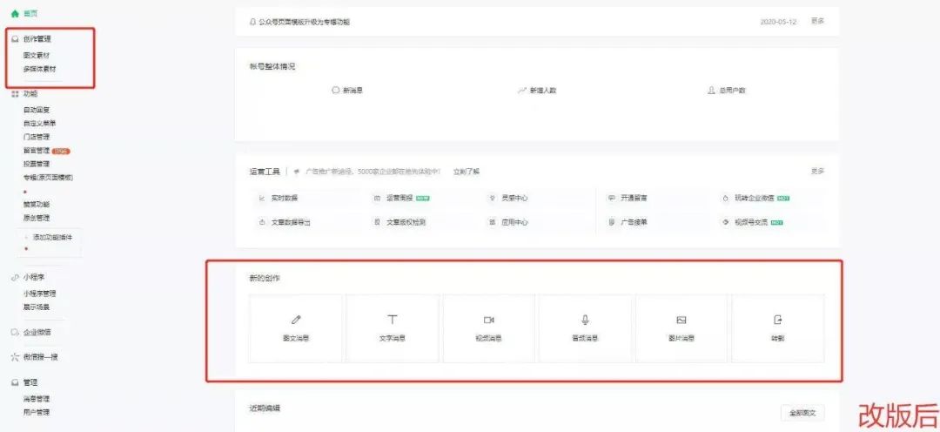Select the 文字消息 text T icon
Viewport: 940px width, 432px height.
[x=393, y=328]
